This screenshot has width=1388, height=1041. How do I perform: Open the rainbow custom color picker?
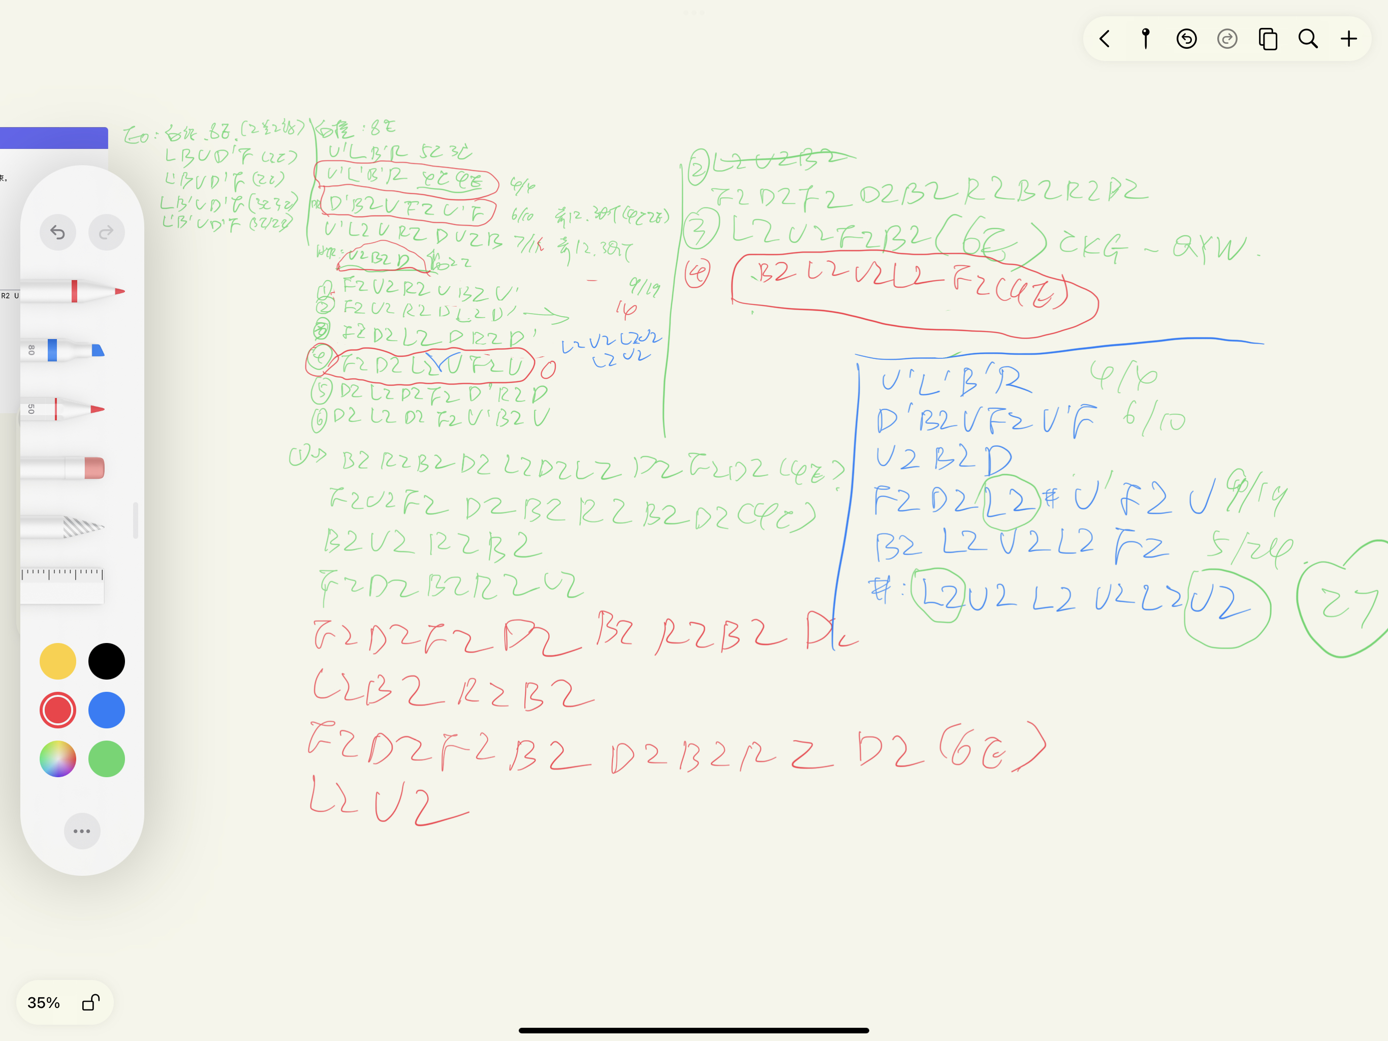point(58,759)
